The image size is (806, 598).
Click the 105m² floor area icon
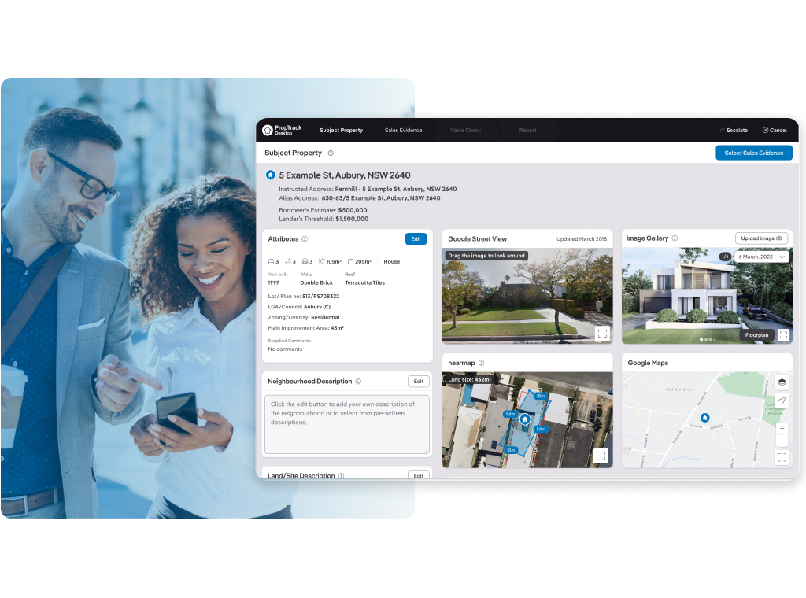(322, 261)
